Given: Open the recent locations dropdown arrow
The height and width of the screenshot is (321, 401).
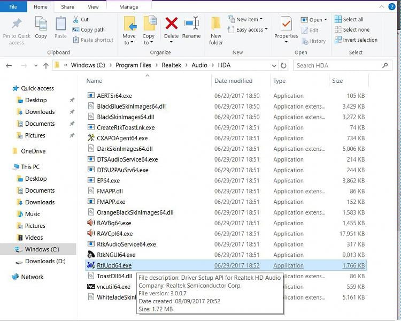Looking at the screenshot, I should [x=36, y=66].
